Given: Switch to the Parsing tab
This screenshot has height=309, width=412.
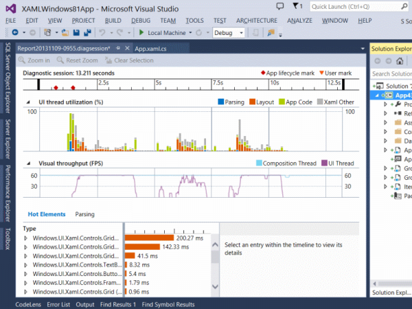Looking at the screenshot, I should (84, 214).
